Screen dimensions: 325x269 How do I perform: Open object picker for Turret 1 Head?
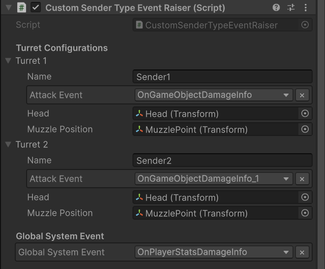305,114
